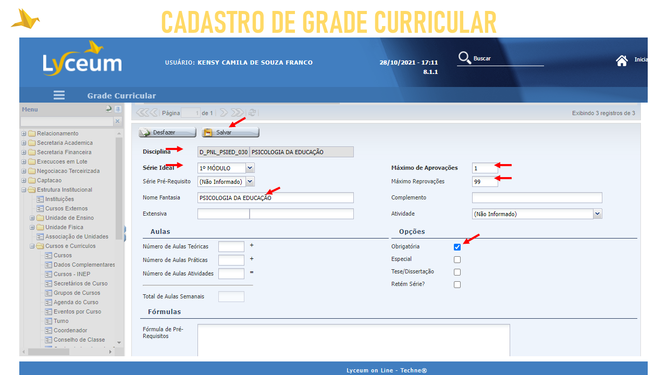
Task: Open the Série Pré-Requisito dropdown
Action: click(250, 182)
